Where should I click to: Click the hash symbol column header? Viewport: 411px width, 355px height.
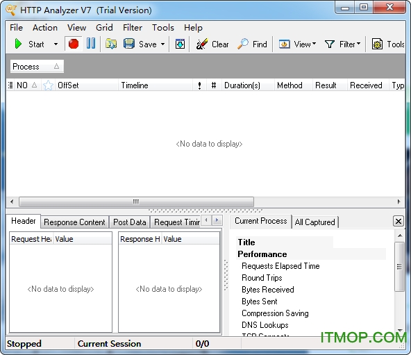point(214,85)
